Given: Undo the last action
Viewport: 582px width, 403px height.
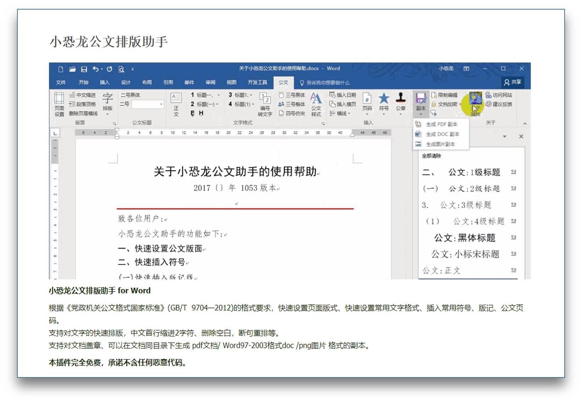Looking at the screenshot, I should pyautogui.click(x=96, y=69).
